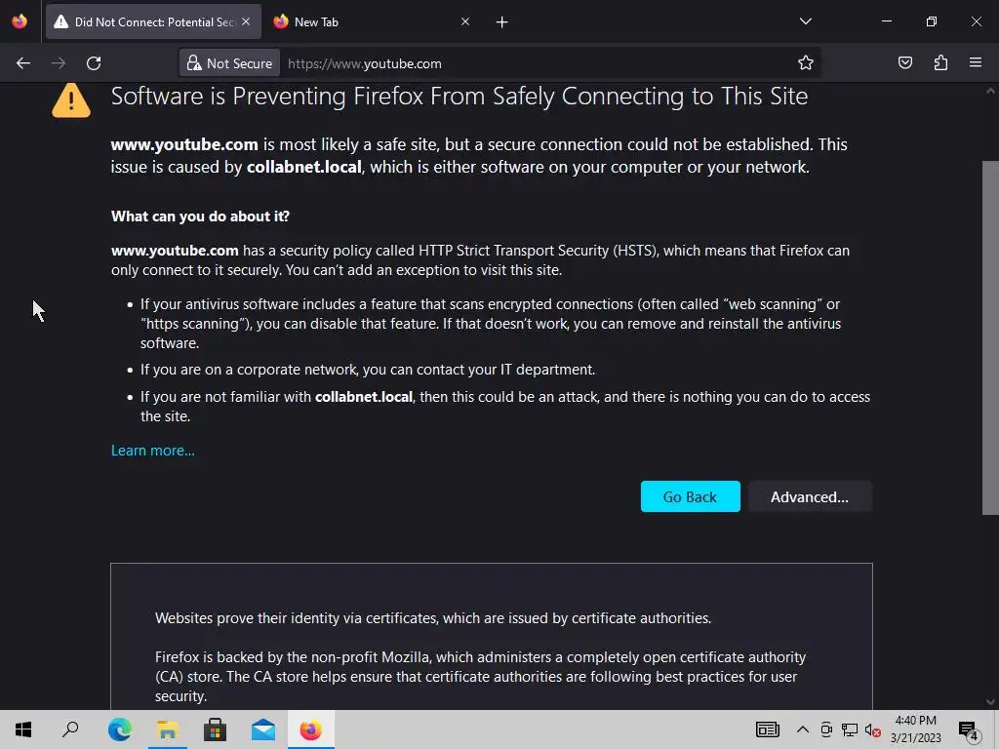Open the Windows Start menu

(x=23, y=729)
